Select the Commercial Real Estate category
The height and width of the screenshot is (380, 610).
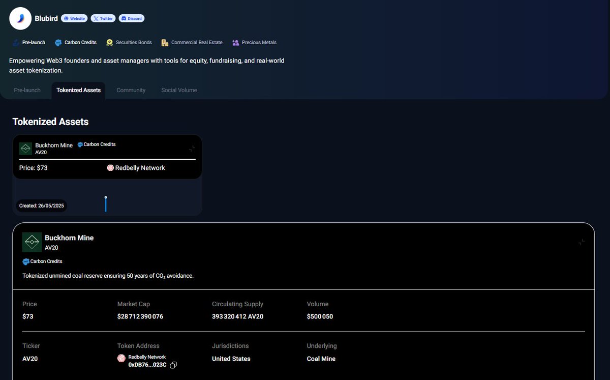[192, 43]
